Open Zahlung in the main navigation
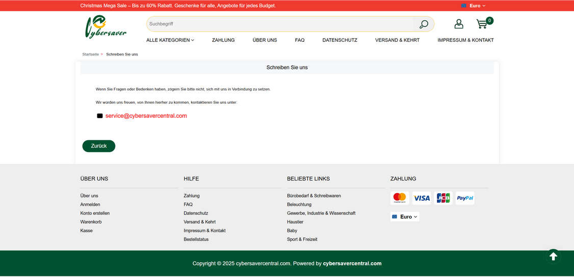The height and width of the screenshot is (277, 574). tap(223, 40)
